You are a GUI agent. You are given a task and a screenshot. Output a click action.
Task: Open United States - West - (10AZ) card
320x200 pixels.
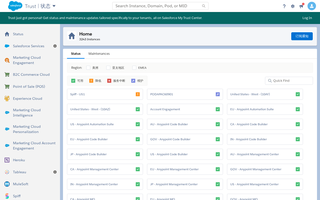point(105,109)
